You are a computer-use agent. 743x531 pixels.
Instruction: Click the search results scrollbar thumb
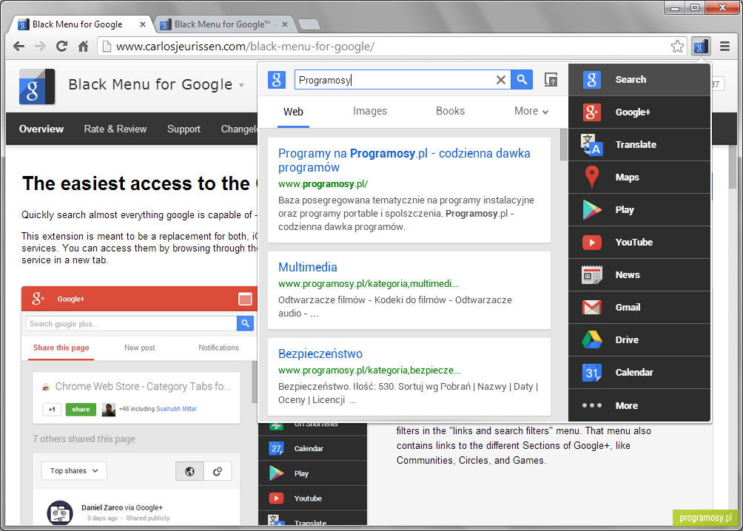(563, 144)
